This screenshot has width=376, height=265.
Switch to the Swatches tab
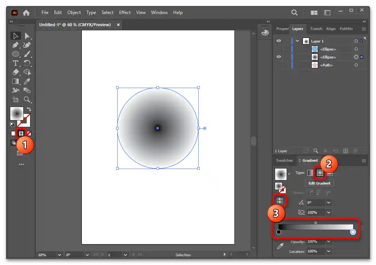coord(284,161)
